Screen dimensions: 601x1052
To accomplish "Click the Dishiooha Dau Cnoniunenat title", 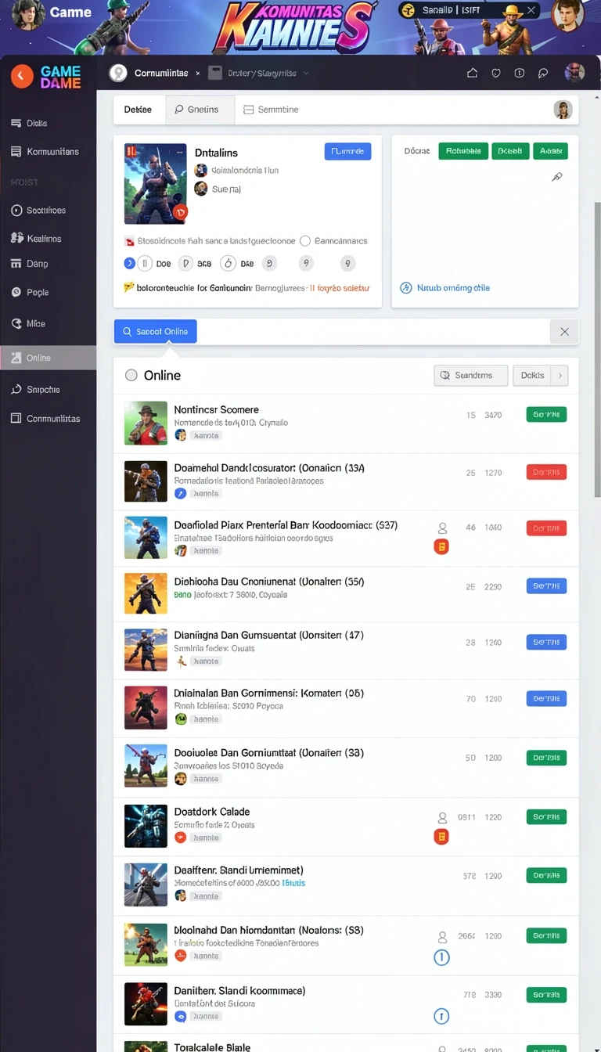I will click(269, 582).
